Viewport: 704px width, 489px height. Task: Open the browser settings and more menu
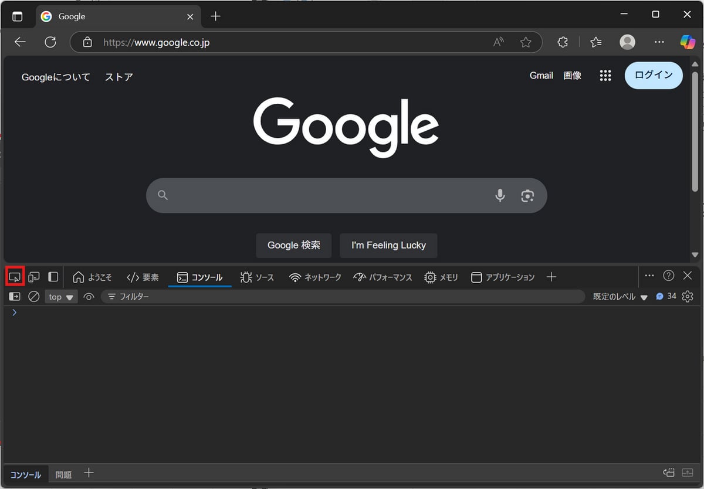point(659,42)
